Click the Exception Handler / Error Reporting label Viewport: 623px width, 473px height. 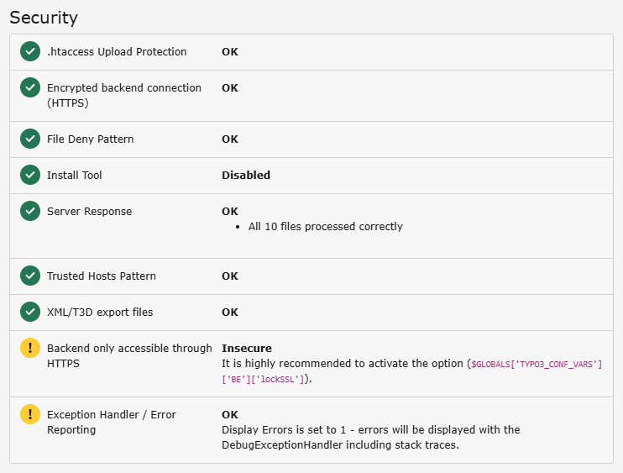(111, 423)
